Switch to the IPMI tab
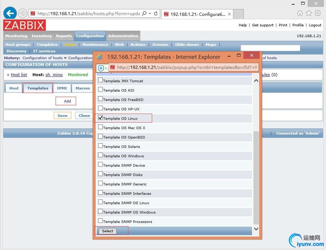Image resolution: width=326 pixels, height=250 pixels. point(62,88)
